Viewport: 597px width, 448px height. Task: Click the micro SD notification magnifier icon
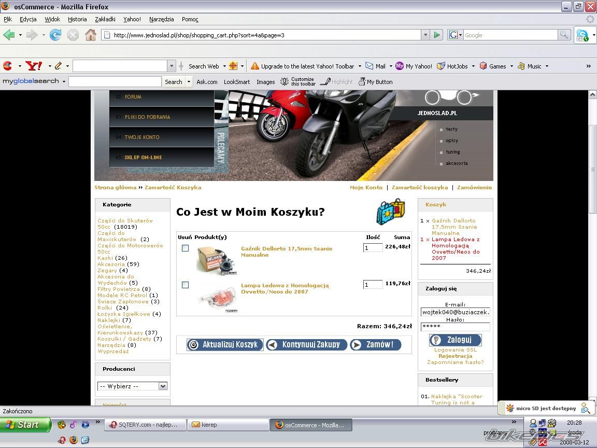586,409
